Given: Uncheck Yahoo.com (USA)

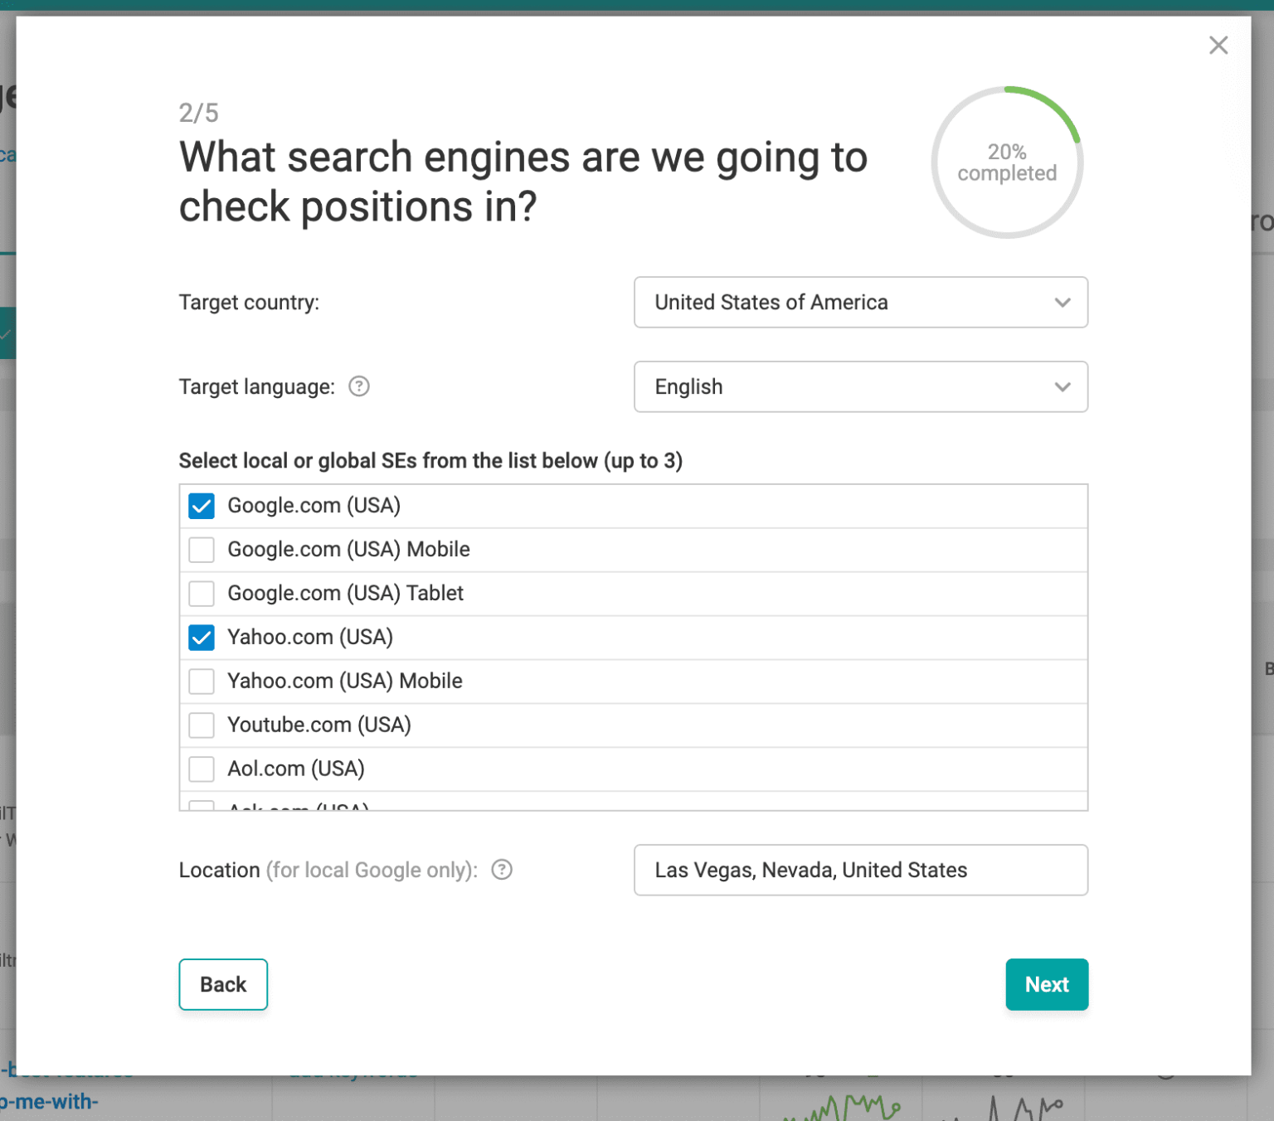Looking at the screenshot, I should 201,637.
